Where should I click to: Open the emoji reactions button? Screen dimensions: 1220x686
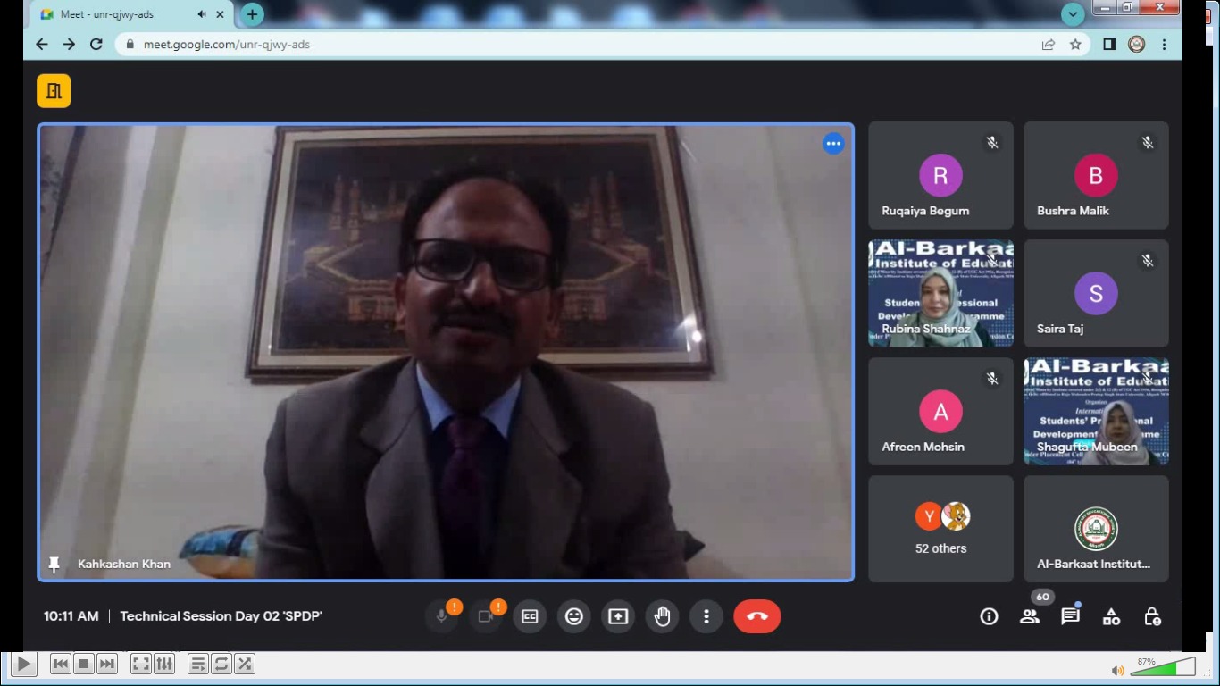(573, 616)
